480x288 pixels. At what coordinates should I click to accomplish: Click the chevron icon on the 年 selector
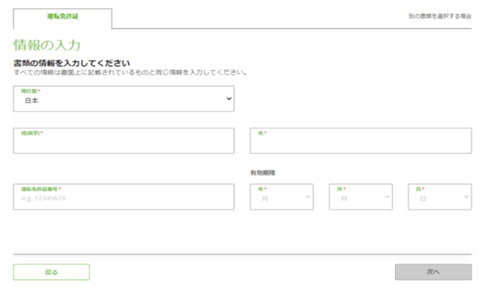click(x=308, y=196)
